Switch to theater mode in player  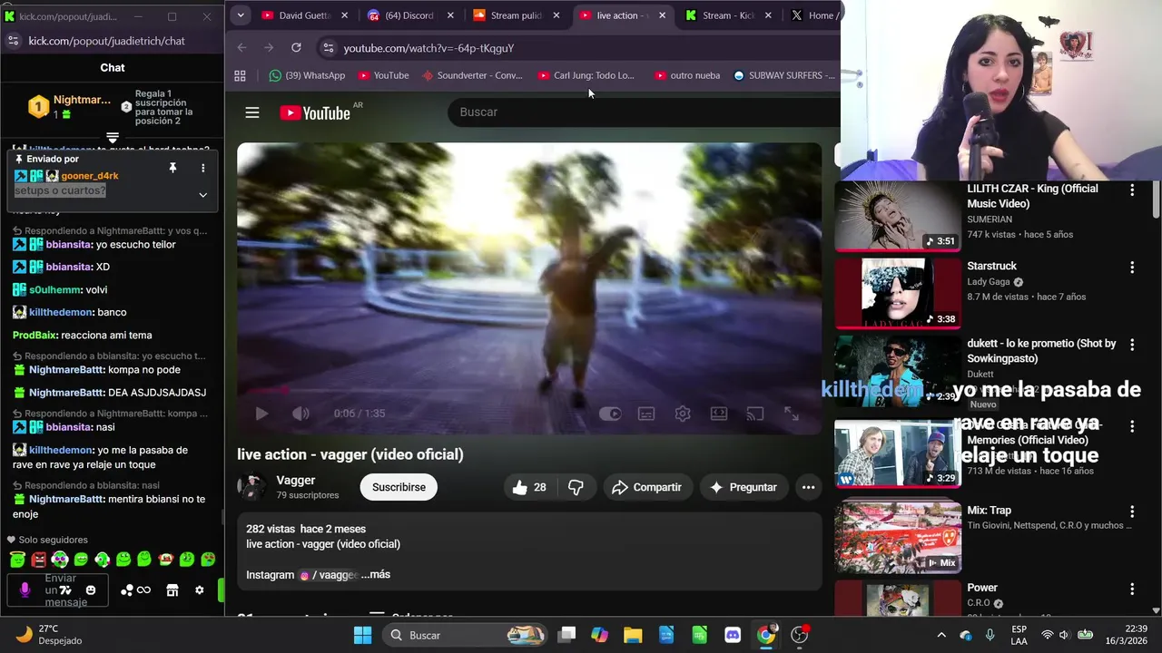click(x=719, y=414)
